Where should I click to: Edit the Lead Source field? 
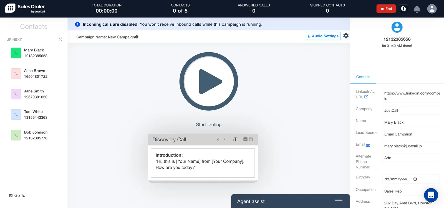coord(411,134)
